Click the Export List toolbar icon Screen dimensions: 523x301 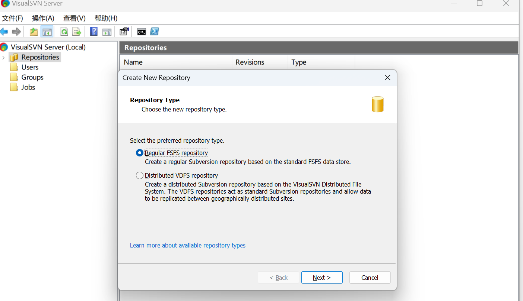pos(77,32)
